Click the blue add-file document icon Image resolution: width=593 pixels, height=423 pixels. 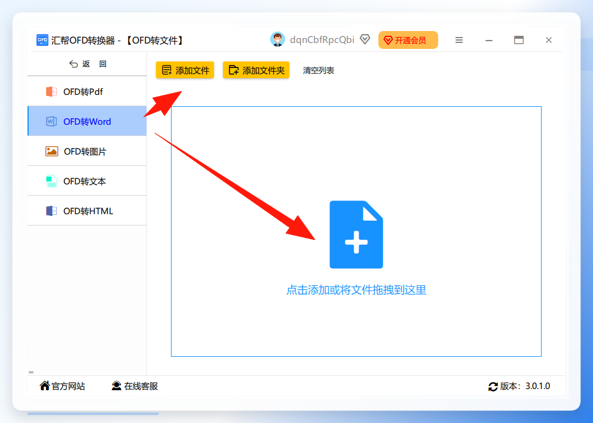[356, 234]
